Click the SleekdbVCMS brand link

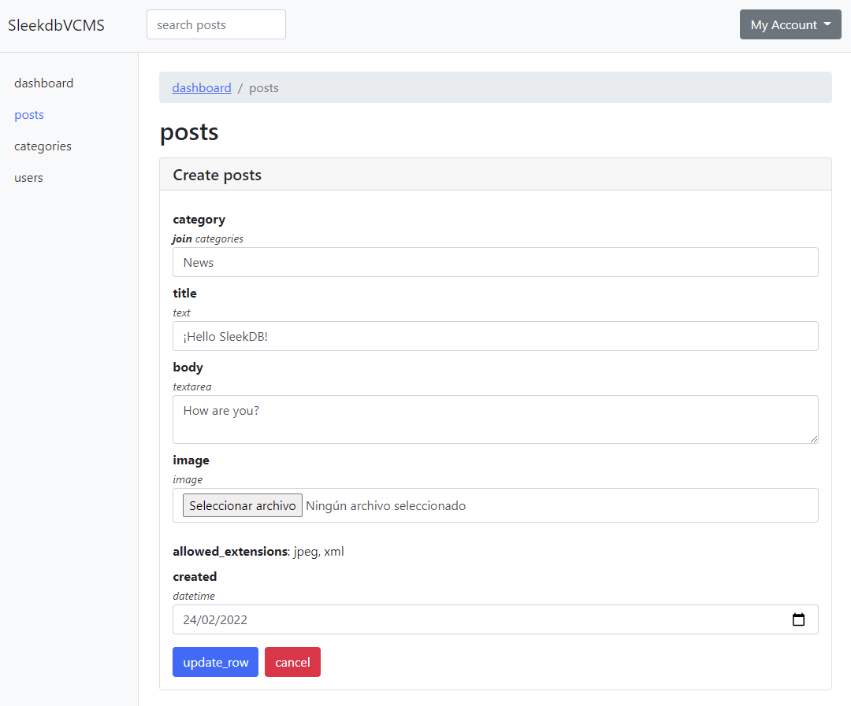(x=57, y=25)
